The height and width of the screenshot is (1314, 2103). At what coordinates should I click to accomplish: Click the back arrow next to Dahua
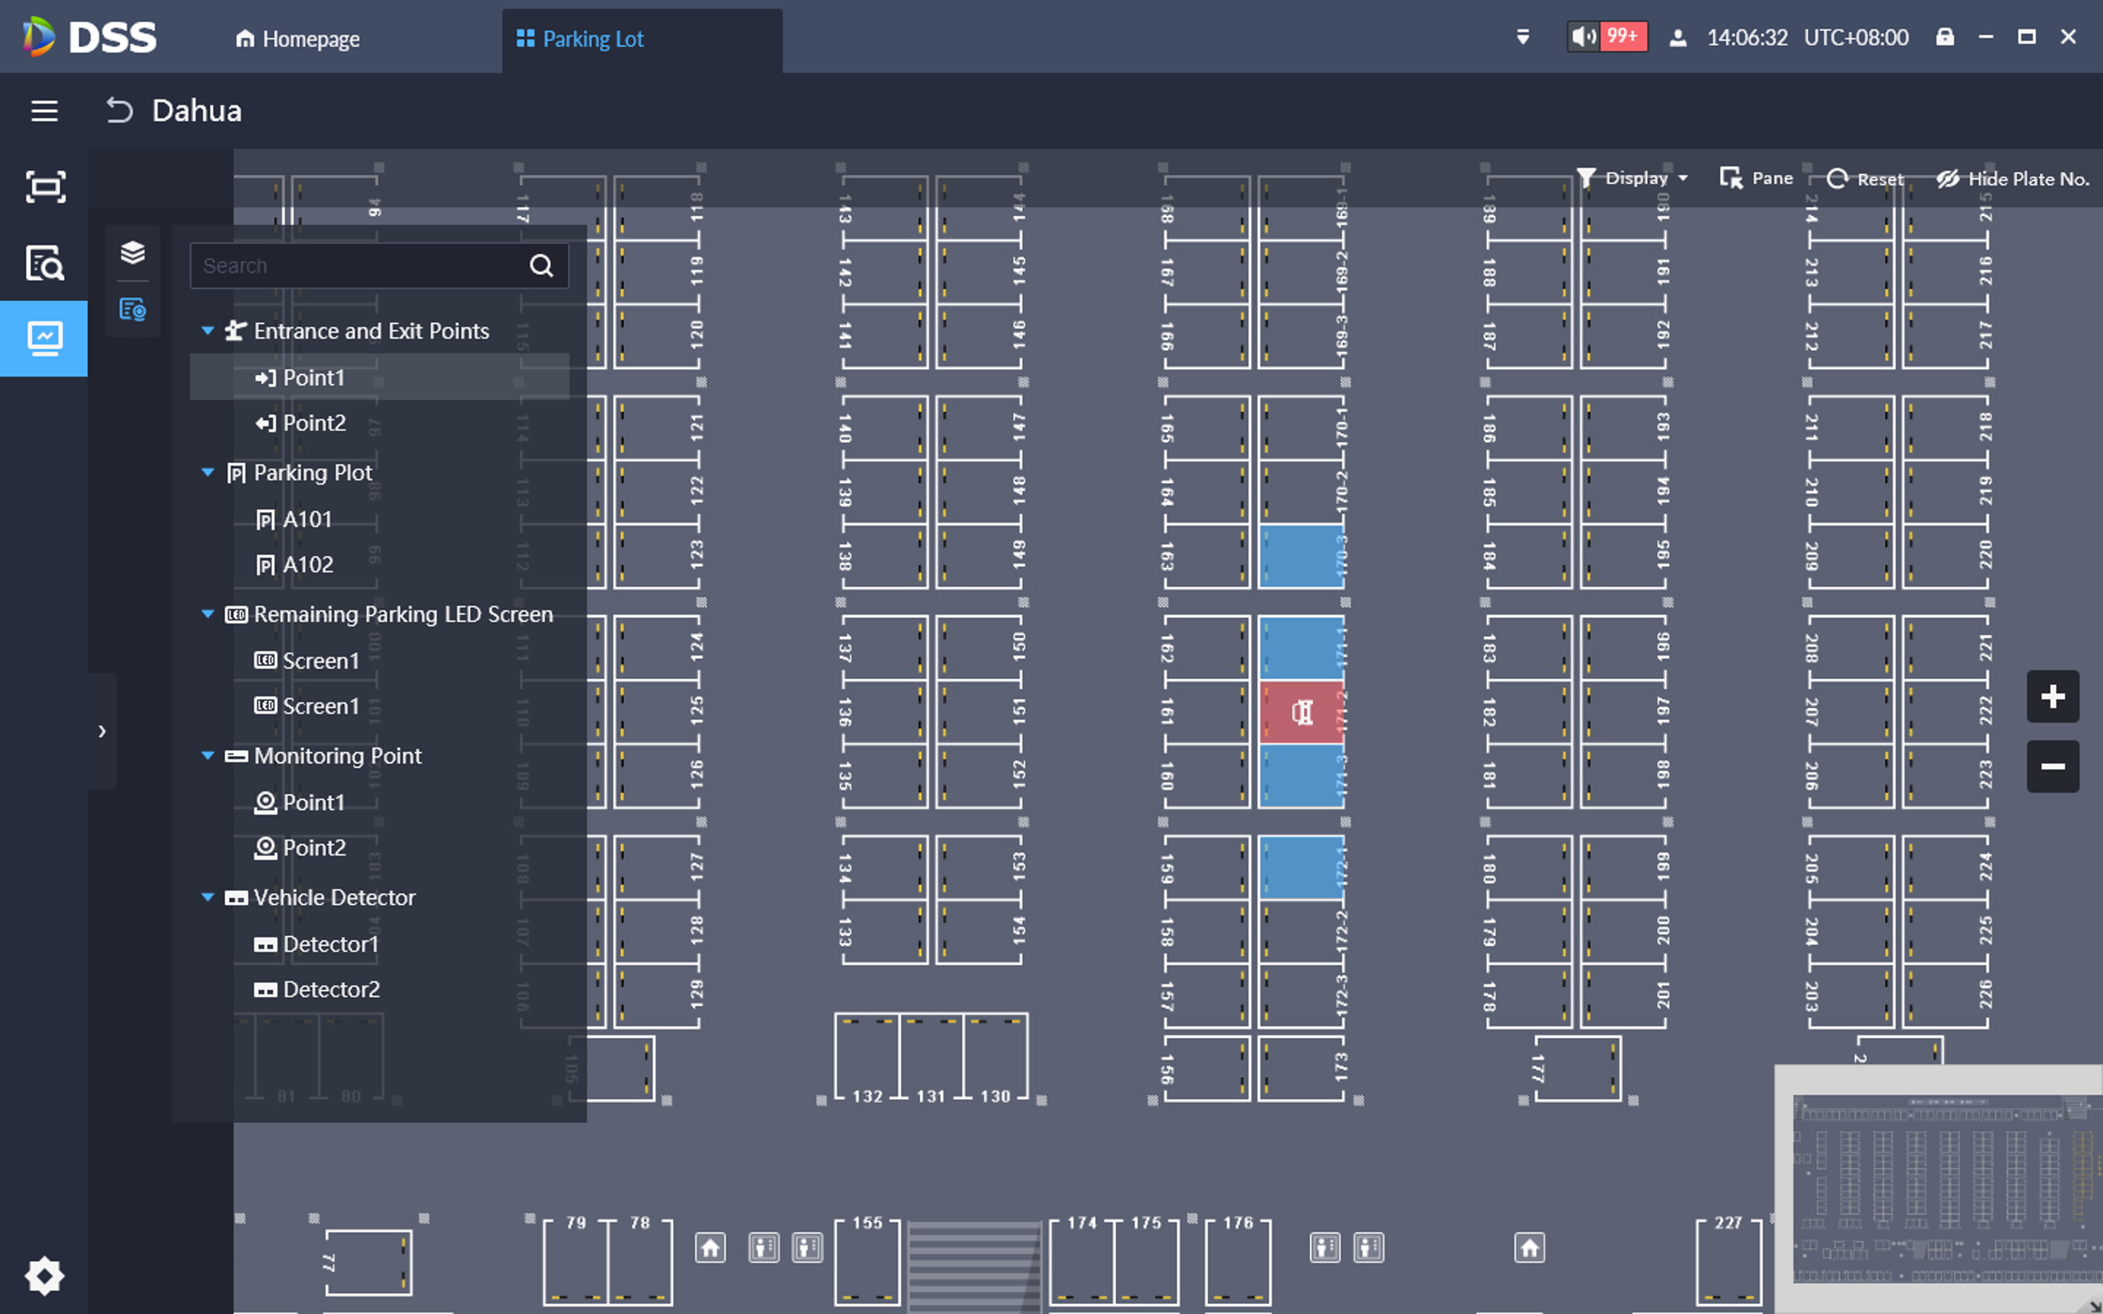(x=119, y=111)
